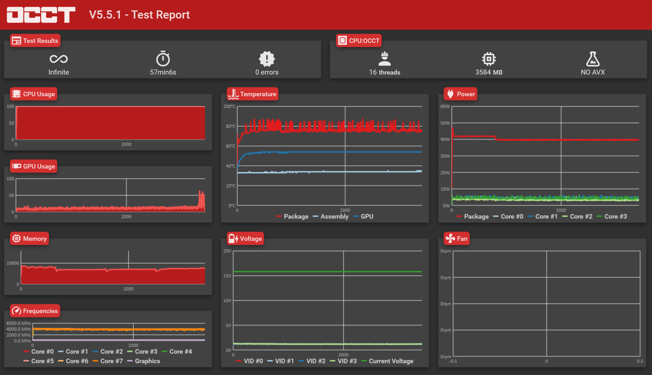Click the error badge icon above 0 errors

[267, 59]
